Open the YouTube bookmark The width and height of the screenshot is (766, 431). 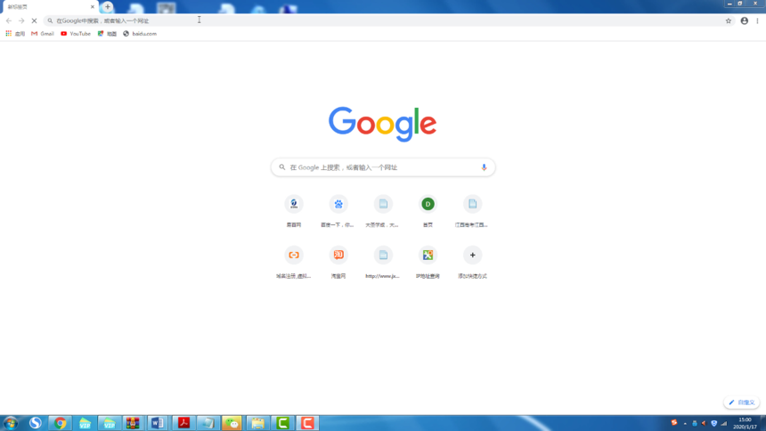tap(76, 34)
